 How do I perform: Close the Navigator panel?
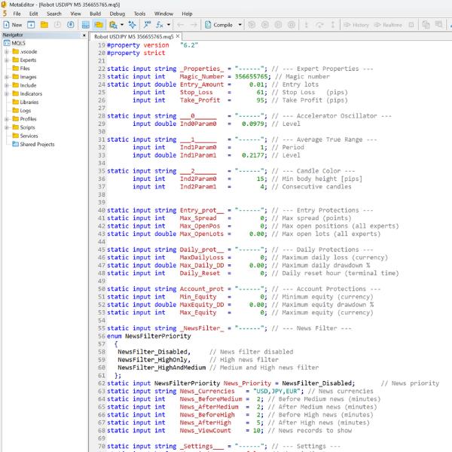point(83,35)
